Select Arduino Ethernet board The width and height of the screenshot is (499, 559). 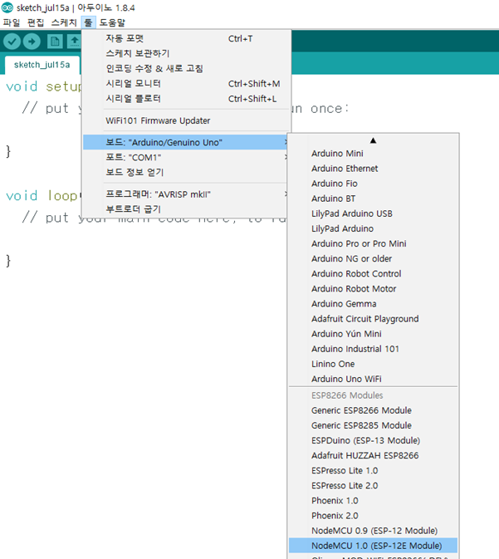[373, 169]
